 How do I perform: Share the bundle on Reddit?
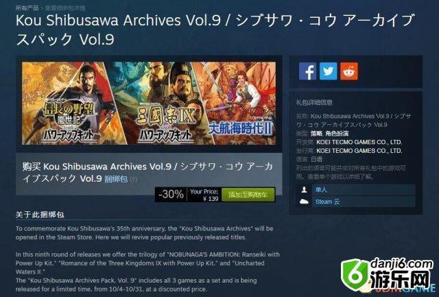349,71
